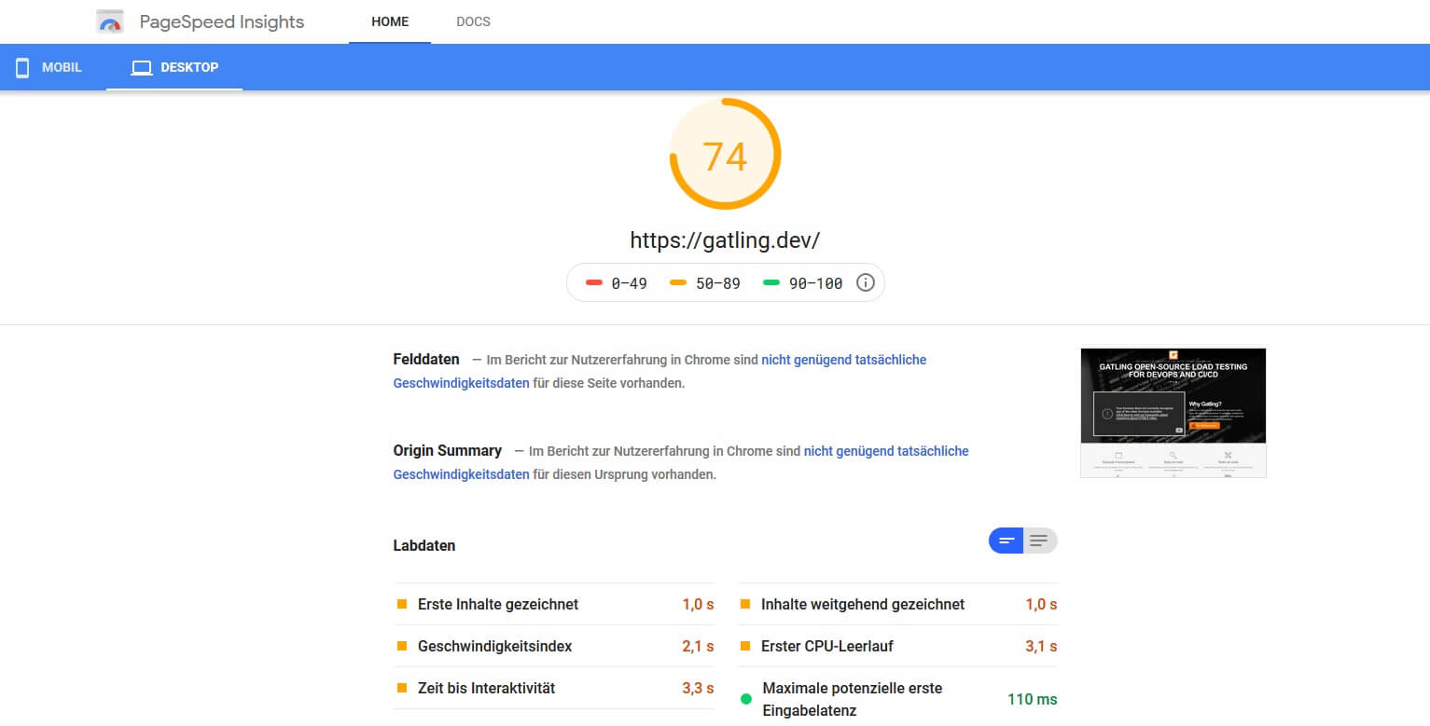Click the green circle beside Eingabelatenz
The image size is (1430, 726).
click(x=745, y=699)
